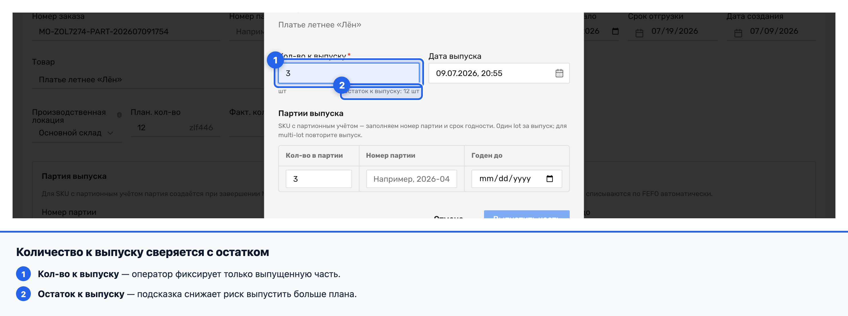The height and width of the screenshot is (316, 848).
Task: Open calendar picker for Дата выпуска
Action: [559, 73]
